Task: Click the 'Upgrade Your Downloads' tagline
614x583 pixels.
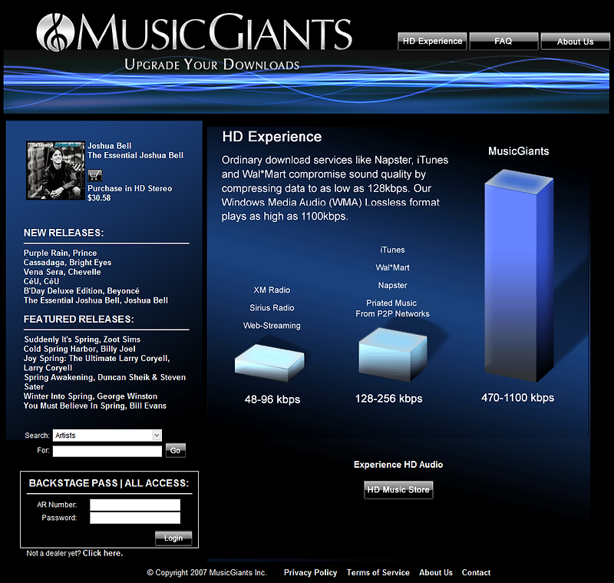Action: 212,65
